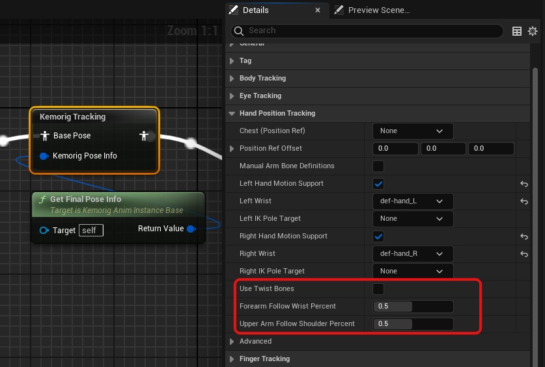The width and height of the screenshot is (545, 367).
Task: Enable Use Twist Bones checkbox
Action: pos(378,289)
